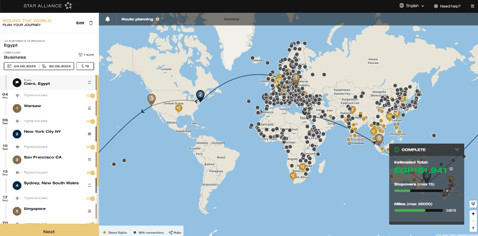
Task: Click map pin 2 at New York
Action: tap(200, 95)
